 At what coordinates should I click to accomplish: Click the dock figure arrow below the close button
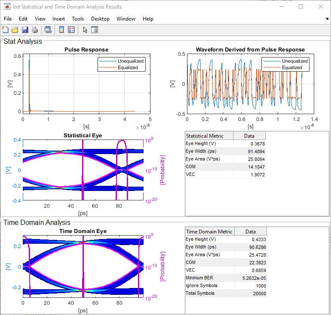327,19
